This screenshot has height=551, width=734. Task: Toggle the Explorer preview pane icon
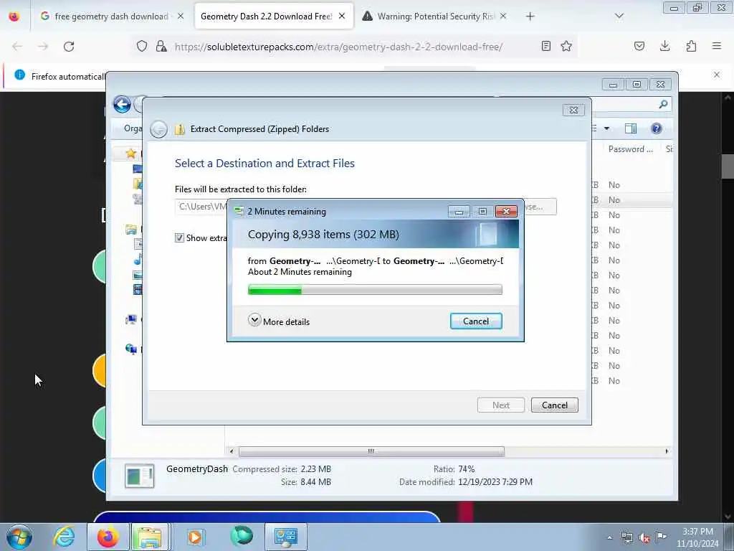(x=631, y=128)
